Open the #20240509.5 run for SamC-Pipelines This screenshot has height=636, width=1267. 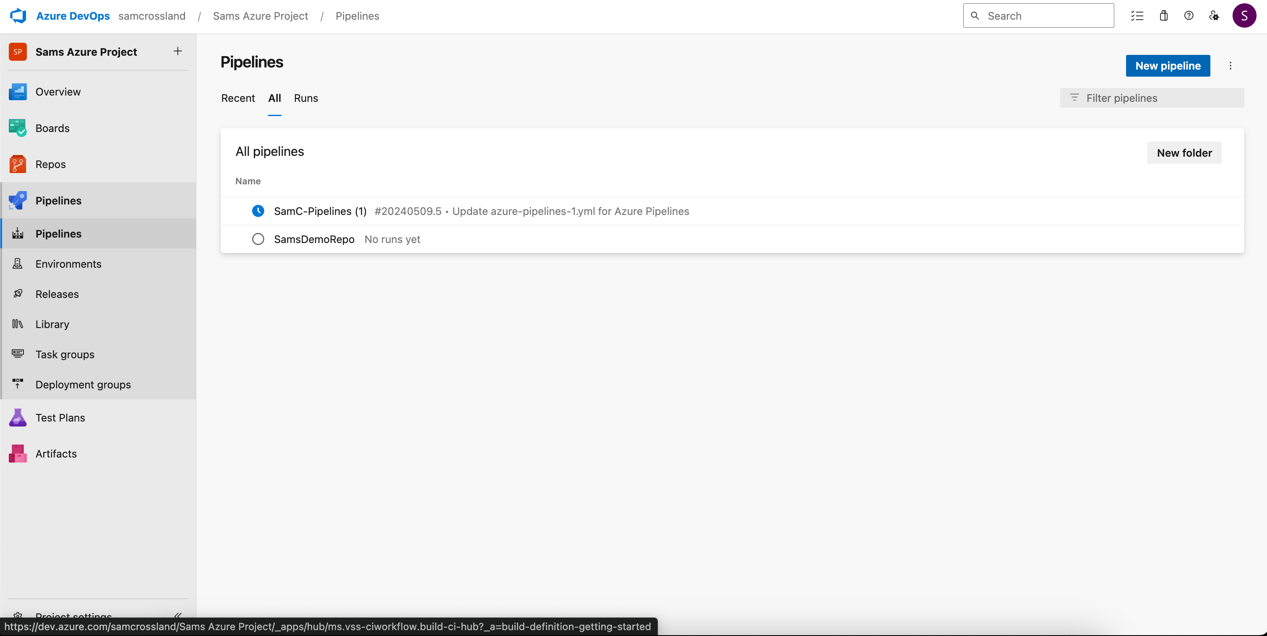(x=408, y=211)
